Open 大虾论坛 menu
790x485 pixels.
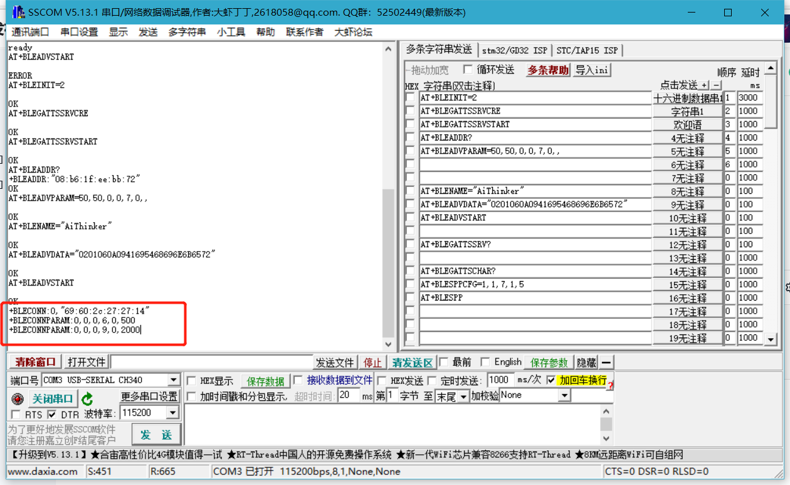pos(354,32)
